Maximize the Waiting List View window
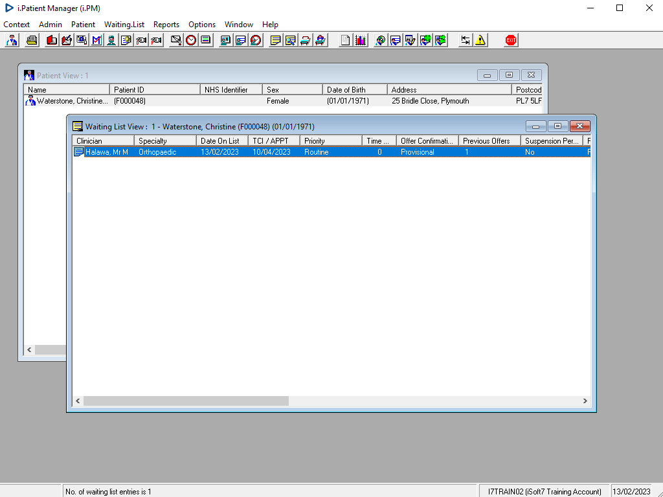The height and width of the screenshot is (497, 663). [557, 126]
